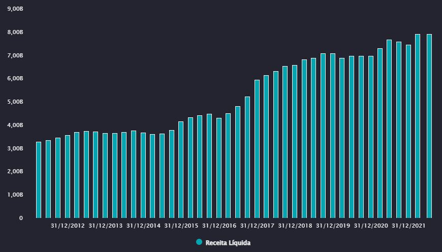The image size is (442, 252).
Task: Select the bar above 31/12/2014
Action: [x=143, y=175]
